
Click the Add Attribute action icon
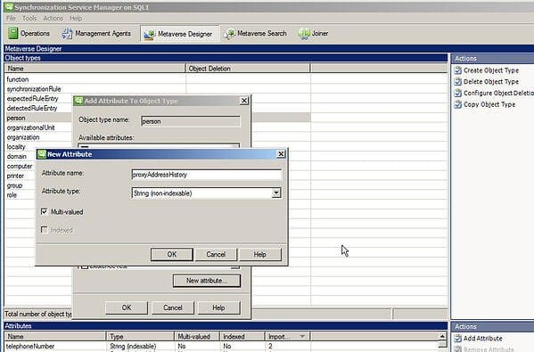[458, 339]
